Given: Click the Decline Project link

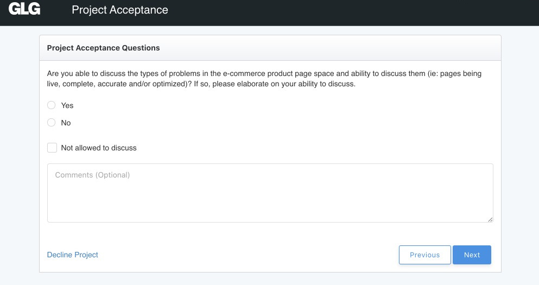Looking at the screenshot, I should click(x=73, y=255).
